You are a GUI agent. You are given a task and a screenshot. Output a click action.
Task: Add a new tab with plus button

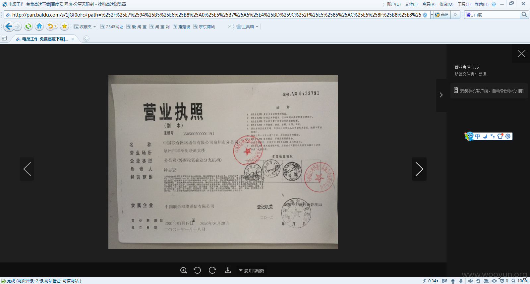86,39
